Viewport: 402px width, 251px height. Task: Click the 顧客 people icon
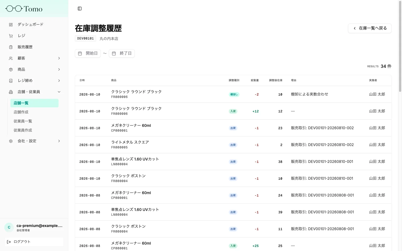tap(11, 58)
